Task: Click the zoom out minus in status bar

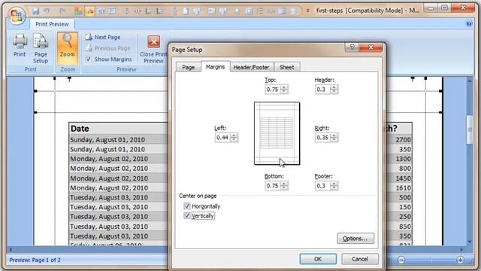Action: coord(401,260)
